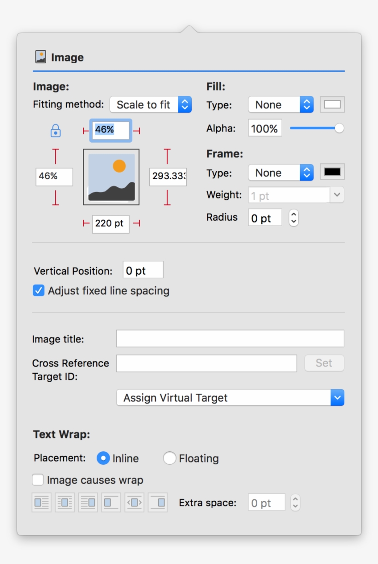Image resolution: width=378 pixels, height=564 pixels.
Task: Open the Fitting method dropdown
Action: 151,105
